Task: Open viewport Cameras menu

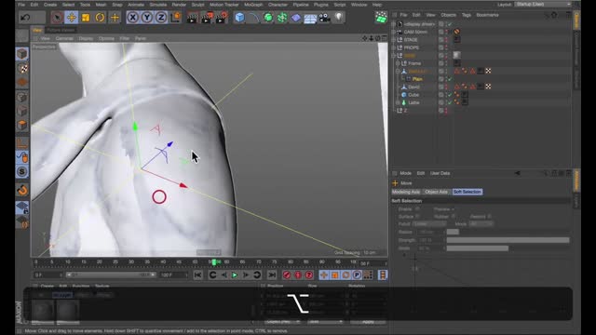Action: coord(64,38)
